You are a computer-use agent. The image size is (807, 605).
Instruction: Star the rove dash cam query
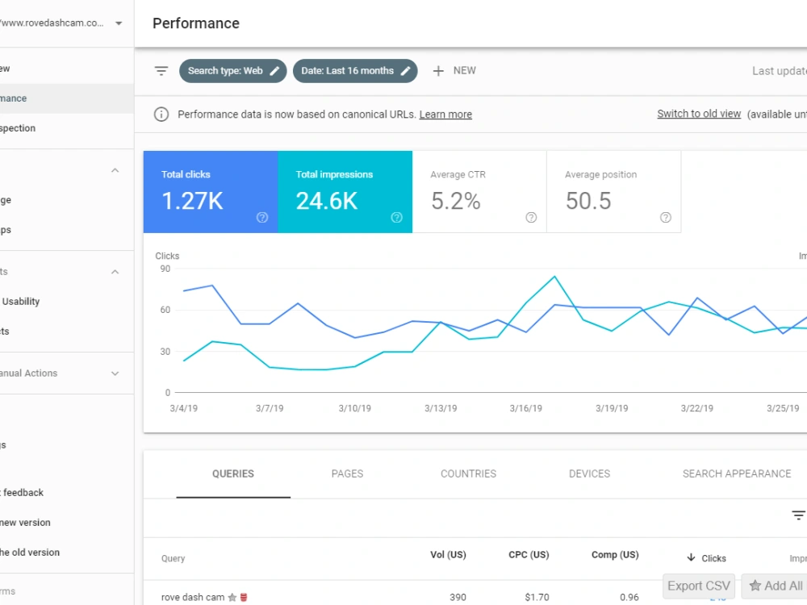(x=232, y=597)
